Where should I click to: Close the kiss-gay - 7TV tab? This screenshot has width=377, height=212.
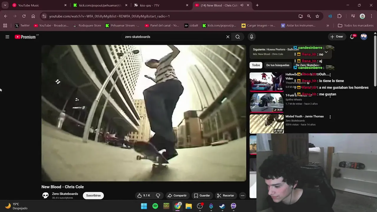[x=187, y=5]
